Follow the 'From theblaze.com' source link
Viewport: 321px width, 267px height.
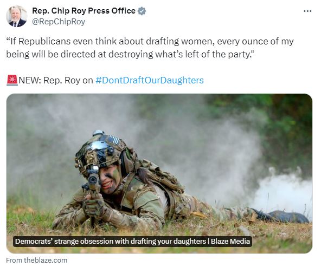tap(37, 261)
